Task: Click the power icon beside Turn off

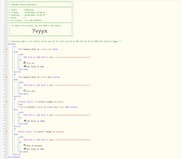Action: tap(25, 91)
